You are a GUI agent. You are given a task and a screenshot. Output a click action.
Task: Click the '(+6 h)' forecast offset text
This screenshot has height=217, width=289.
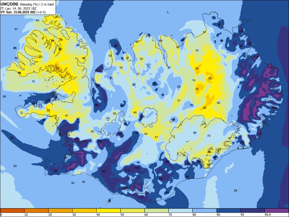pos(41,12)
